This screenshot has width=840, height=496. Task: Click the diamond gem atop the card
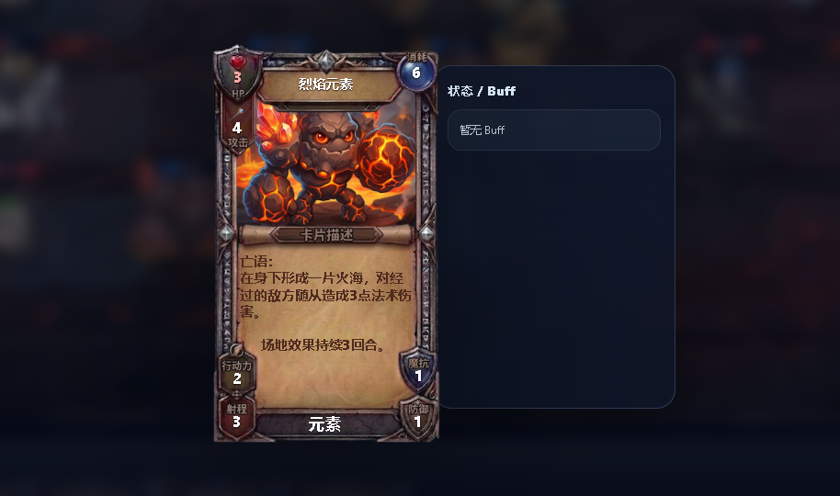[325, 60]
